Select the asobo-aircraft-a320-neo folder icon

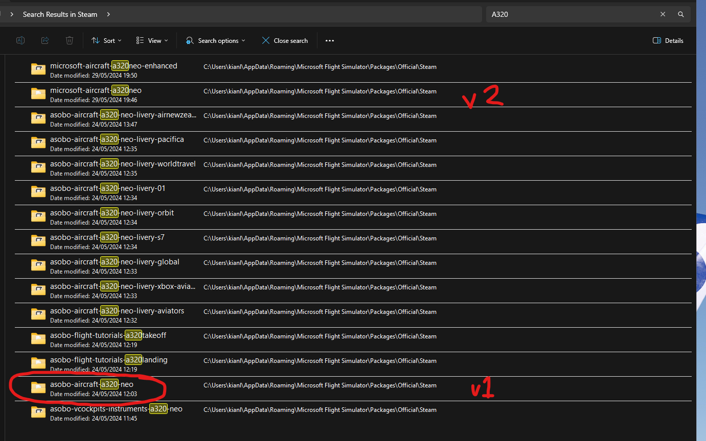(x=38, y=387)
